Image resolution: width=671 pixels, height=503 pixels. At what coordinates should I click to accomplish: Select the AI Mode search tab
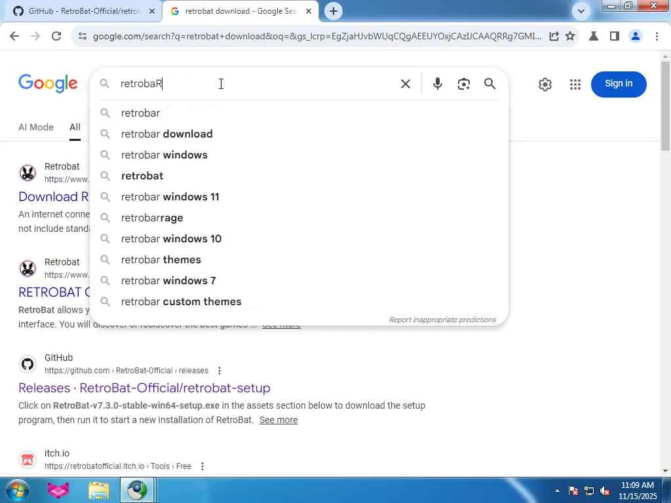point(36,127)
